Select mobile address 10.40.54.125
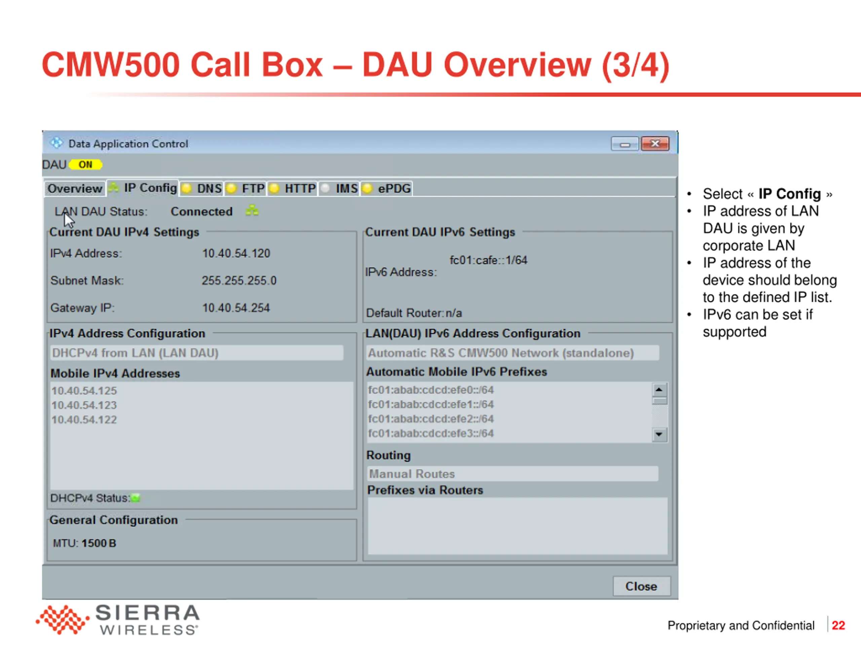Viewport: 861px width, 646px height. (84, 391)
